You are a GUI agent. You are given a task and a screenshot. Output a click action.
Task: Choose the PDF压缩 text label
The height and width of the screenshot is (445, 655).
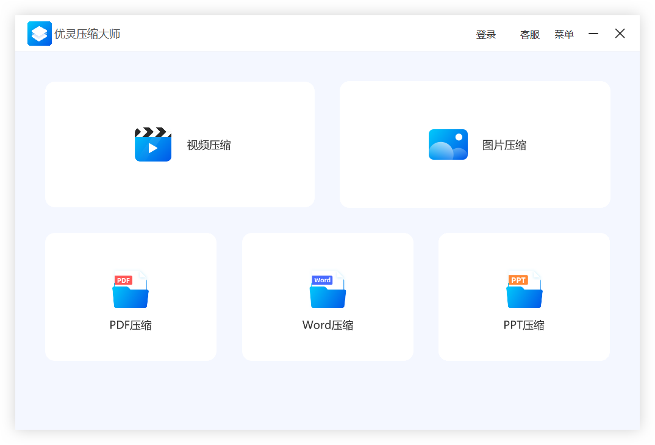pos(131,326)
